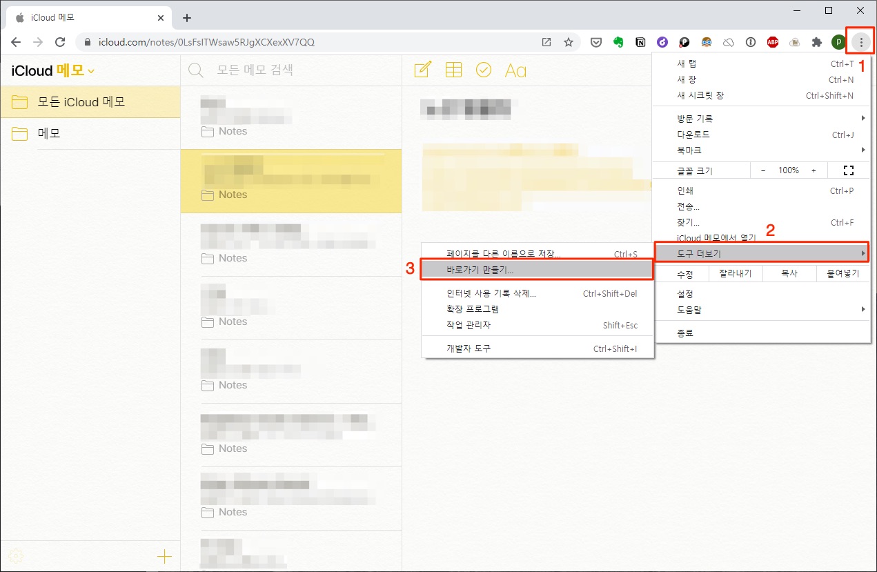Image resolution: width=877 pixels, height=572 pixels.
Task: Select 바로가기 만들기 in the submenu
Action: tap(537, 270)
